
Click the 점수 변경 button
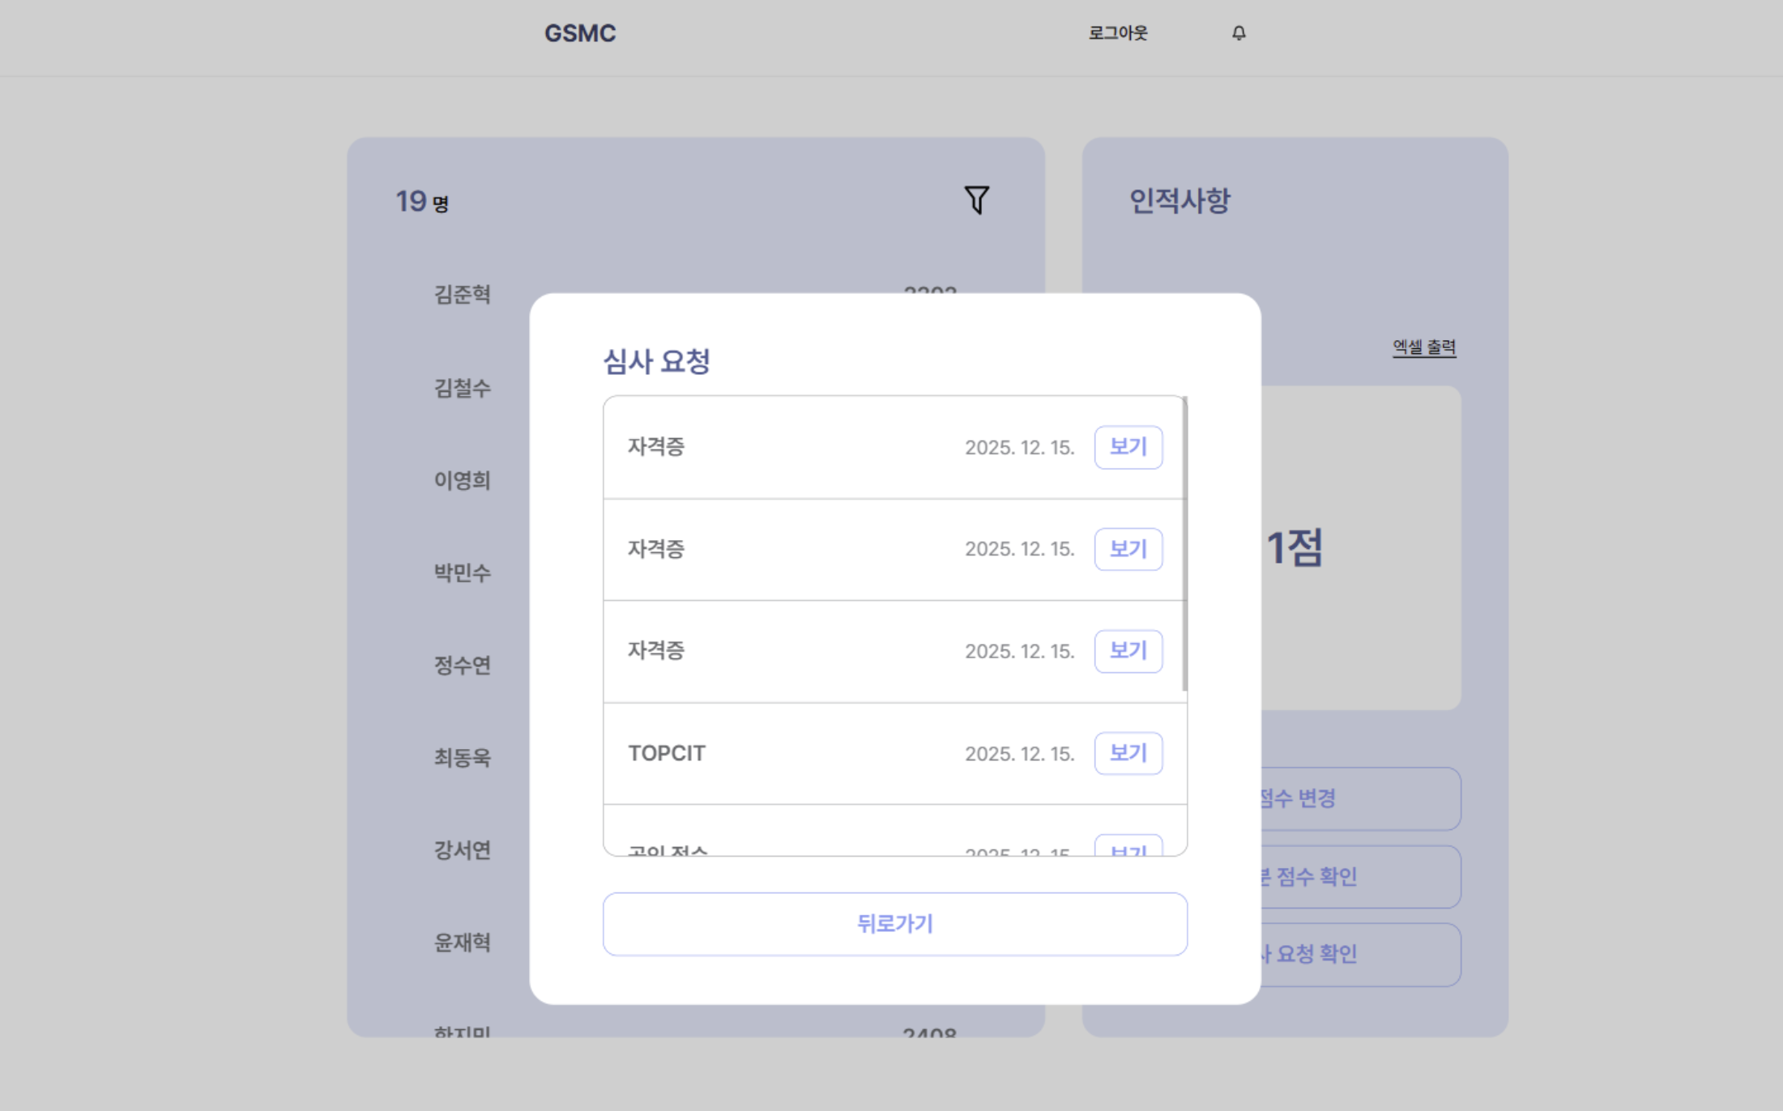(x=1361, y=798)
